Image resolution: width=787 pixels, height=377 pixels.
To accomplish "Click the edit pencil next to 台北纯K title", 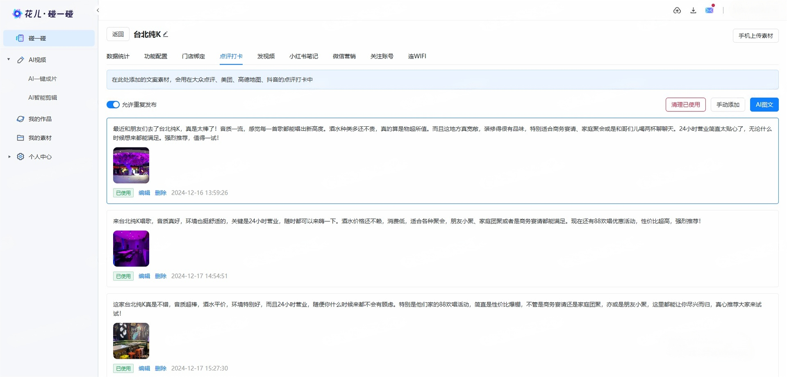I will [x=165, y=34].
